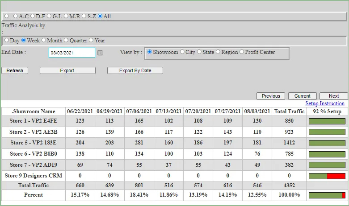Jump to the Current period

pyautogui.click(x=303, y=96)
